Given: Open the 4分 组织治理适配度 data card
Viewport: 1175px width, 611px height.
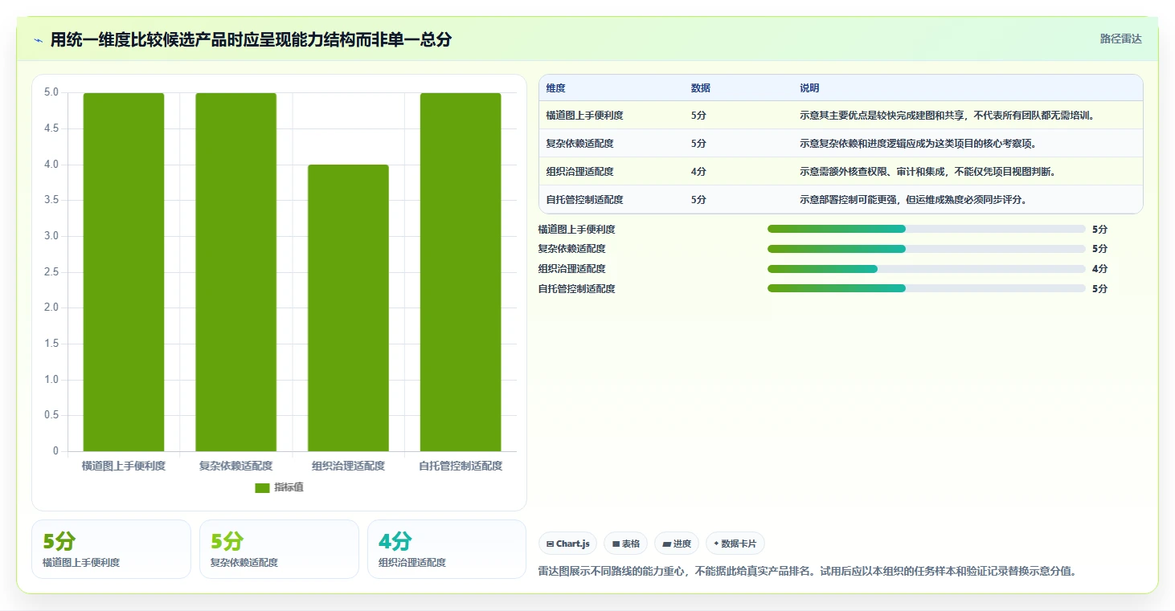Looking at the screenshot, I should (x=447, y=549).
